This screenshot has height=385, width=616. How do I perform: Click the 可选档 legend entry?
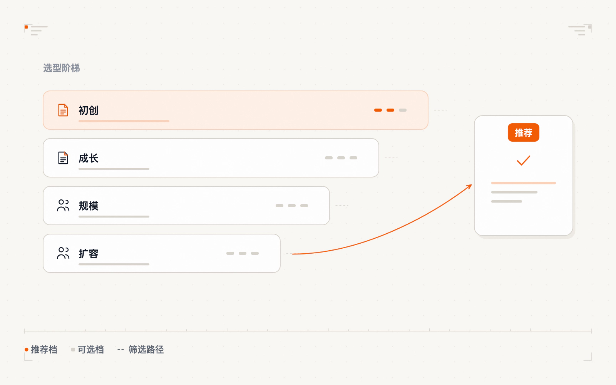point(88,350)
